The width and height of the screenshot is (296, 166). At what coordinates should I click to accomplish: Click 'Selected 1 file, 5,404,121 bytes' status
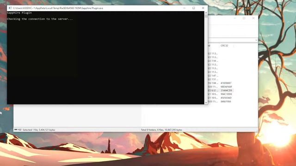pyautogui.click(x=39, y=130)
